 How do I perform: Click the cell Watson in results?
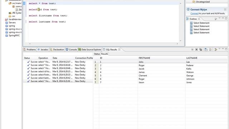coord(190,72)
